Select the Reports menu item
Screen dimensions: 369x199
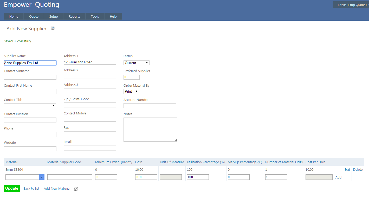(74, 16)
